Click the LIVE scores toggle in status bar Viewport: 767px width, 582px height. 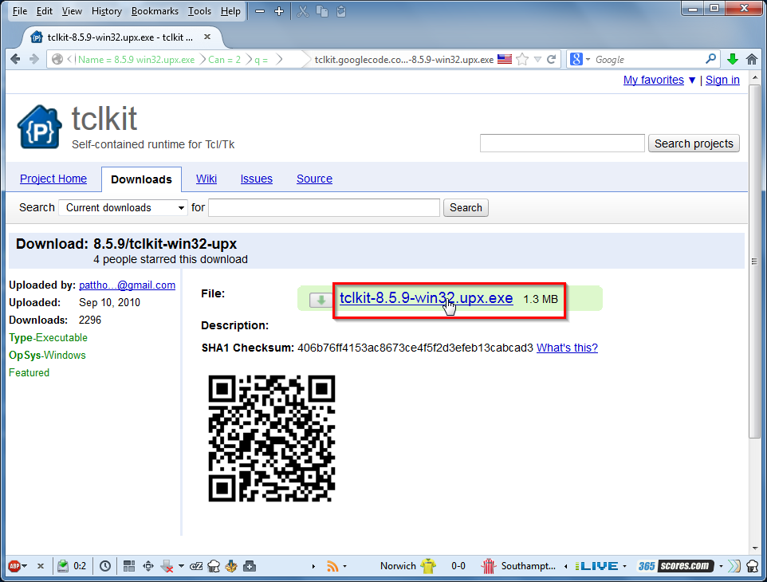click(x=599, y=566)
